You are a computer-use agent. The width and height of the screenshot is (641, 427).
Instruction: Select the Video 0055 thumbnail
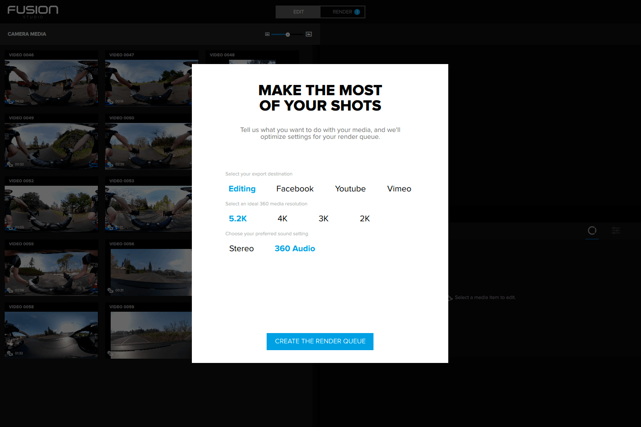coord(51,272)
